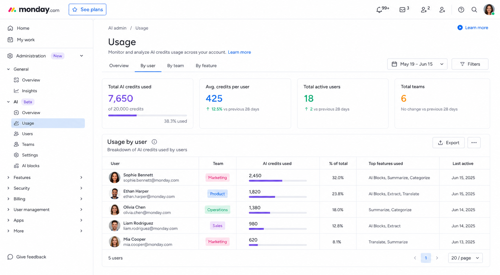Screen dimensions: 500x275
Task: Click Sophie Bennett's credits usage bar
Action: pos(278,181)
